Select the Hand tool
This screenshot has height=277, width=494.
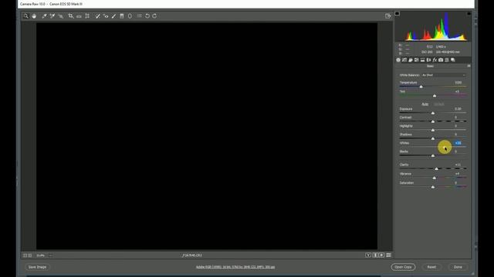tap(34, 16)
